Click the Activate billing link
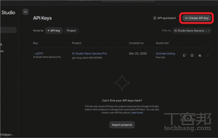218x138 pixels. [165, 53]
